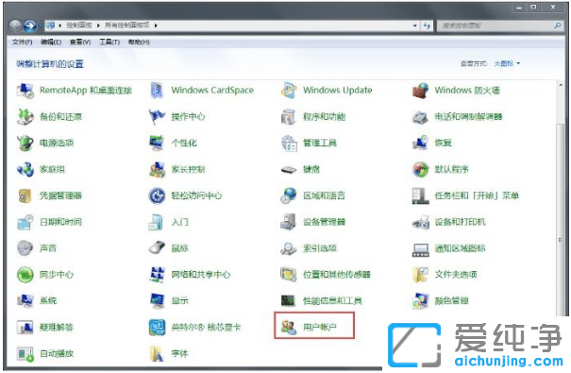Open the 程序和功能 icon

click(289, 116)
